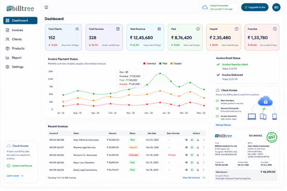Image resolution: width=287 pixels, height=191 pixels.
Task: Download the Kapur Law Chambers invoice
Action: 198,162
